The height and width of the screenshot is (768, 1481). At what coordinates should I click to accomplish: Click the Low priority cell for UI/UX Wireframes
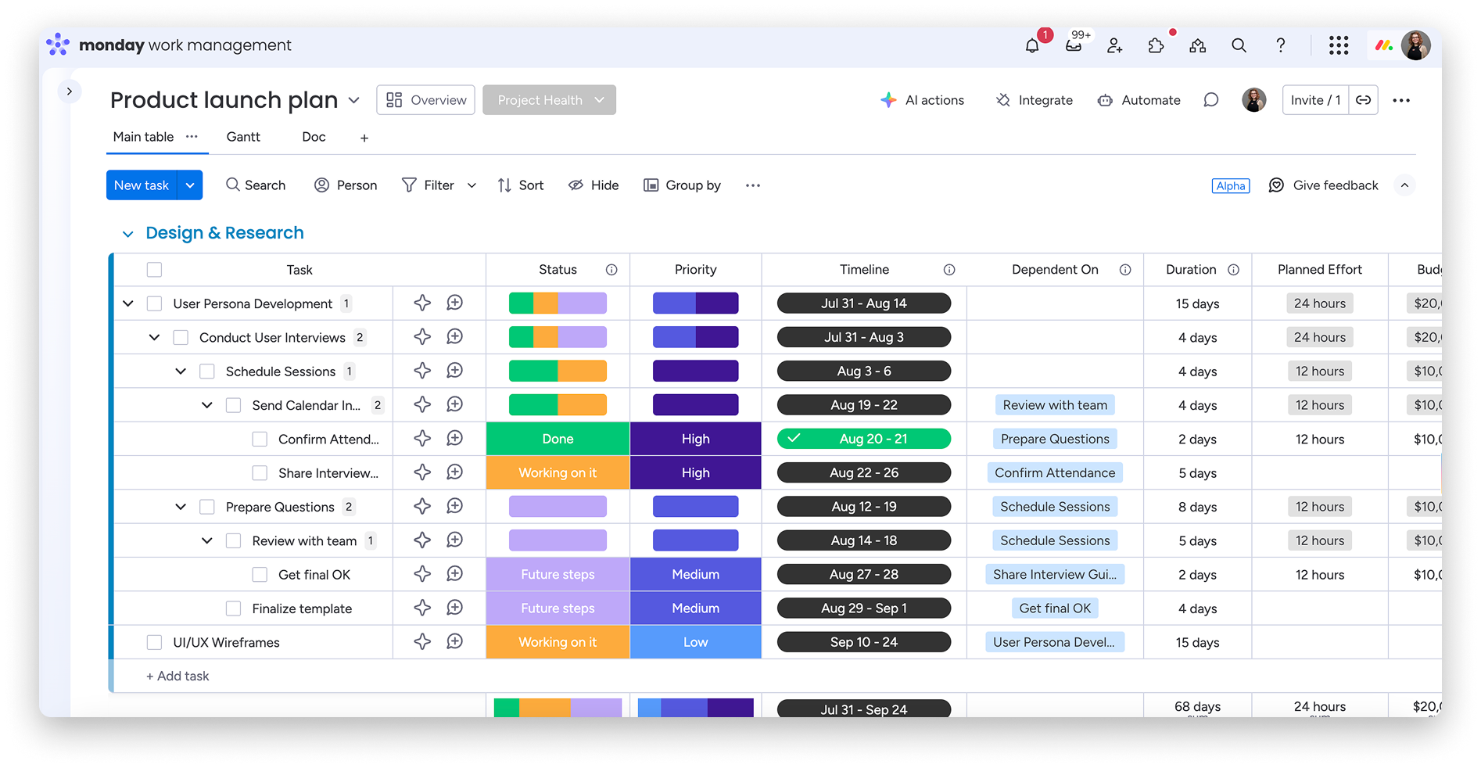(695, 642)
